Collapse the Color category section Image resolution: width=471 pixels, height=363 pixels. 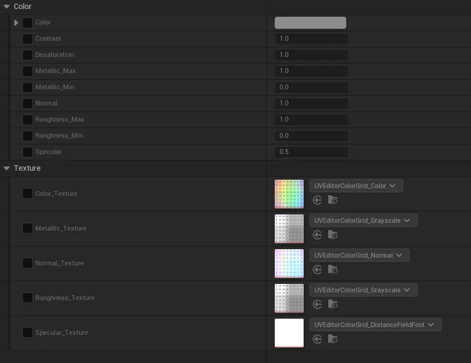click(7, 7)
